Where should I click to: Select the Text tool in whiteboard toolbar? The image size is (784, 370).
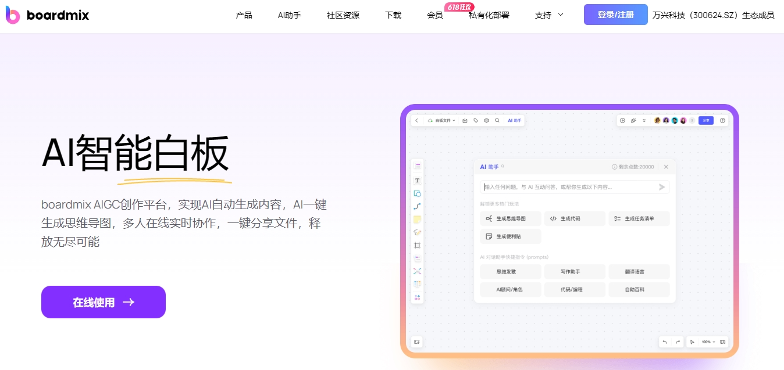pos(417,181)
